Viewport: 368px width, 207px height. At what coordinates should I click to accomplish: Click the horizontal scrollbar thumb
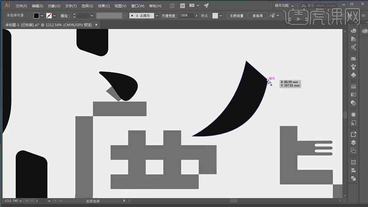pos(233,201)
